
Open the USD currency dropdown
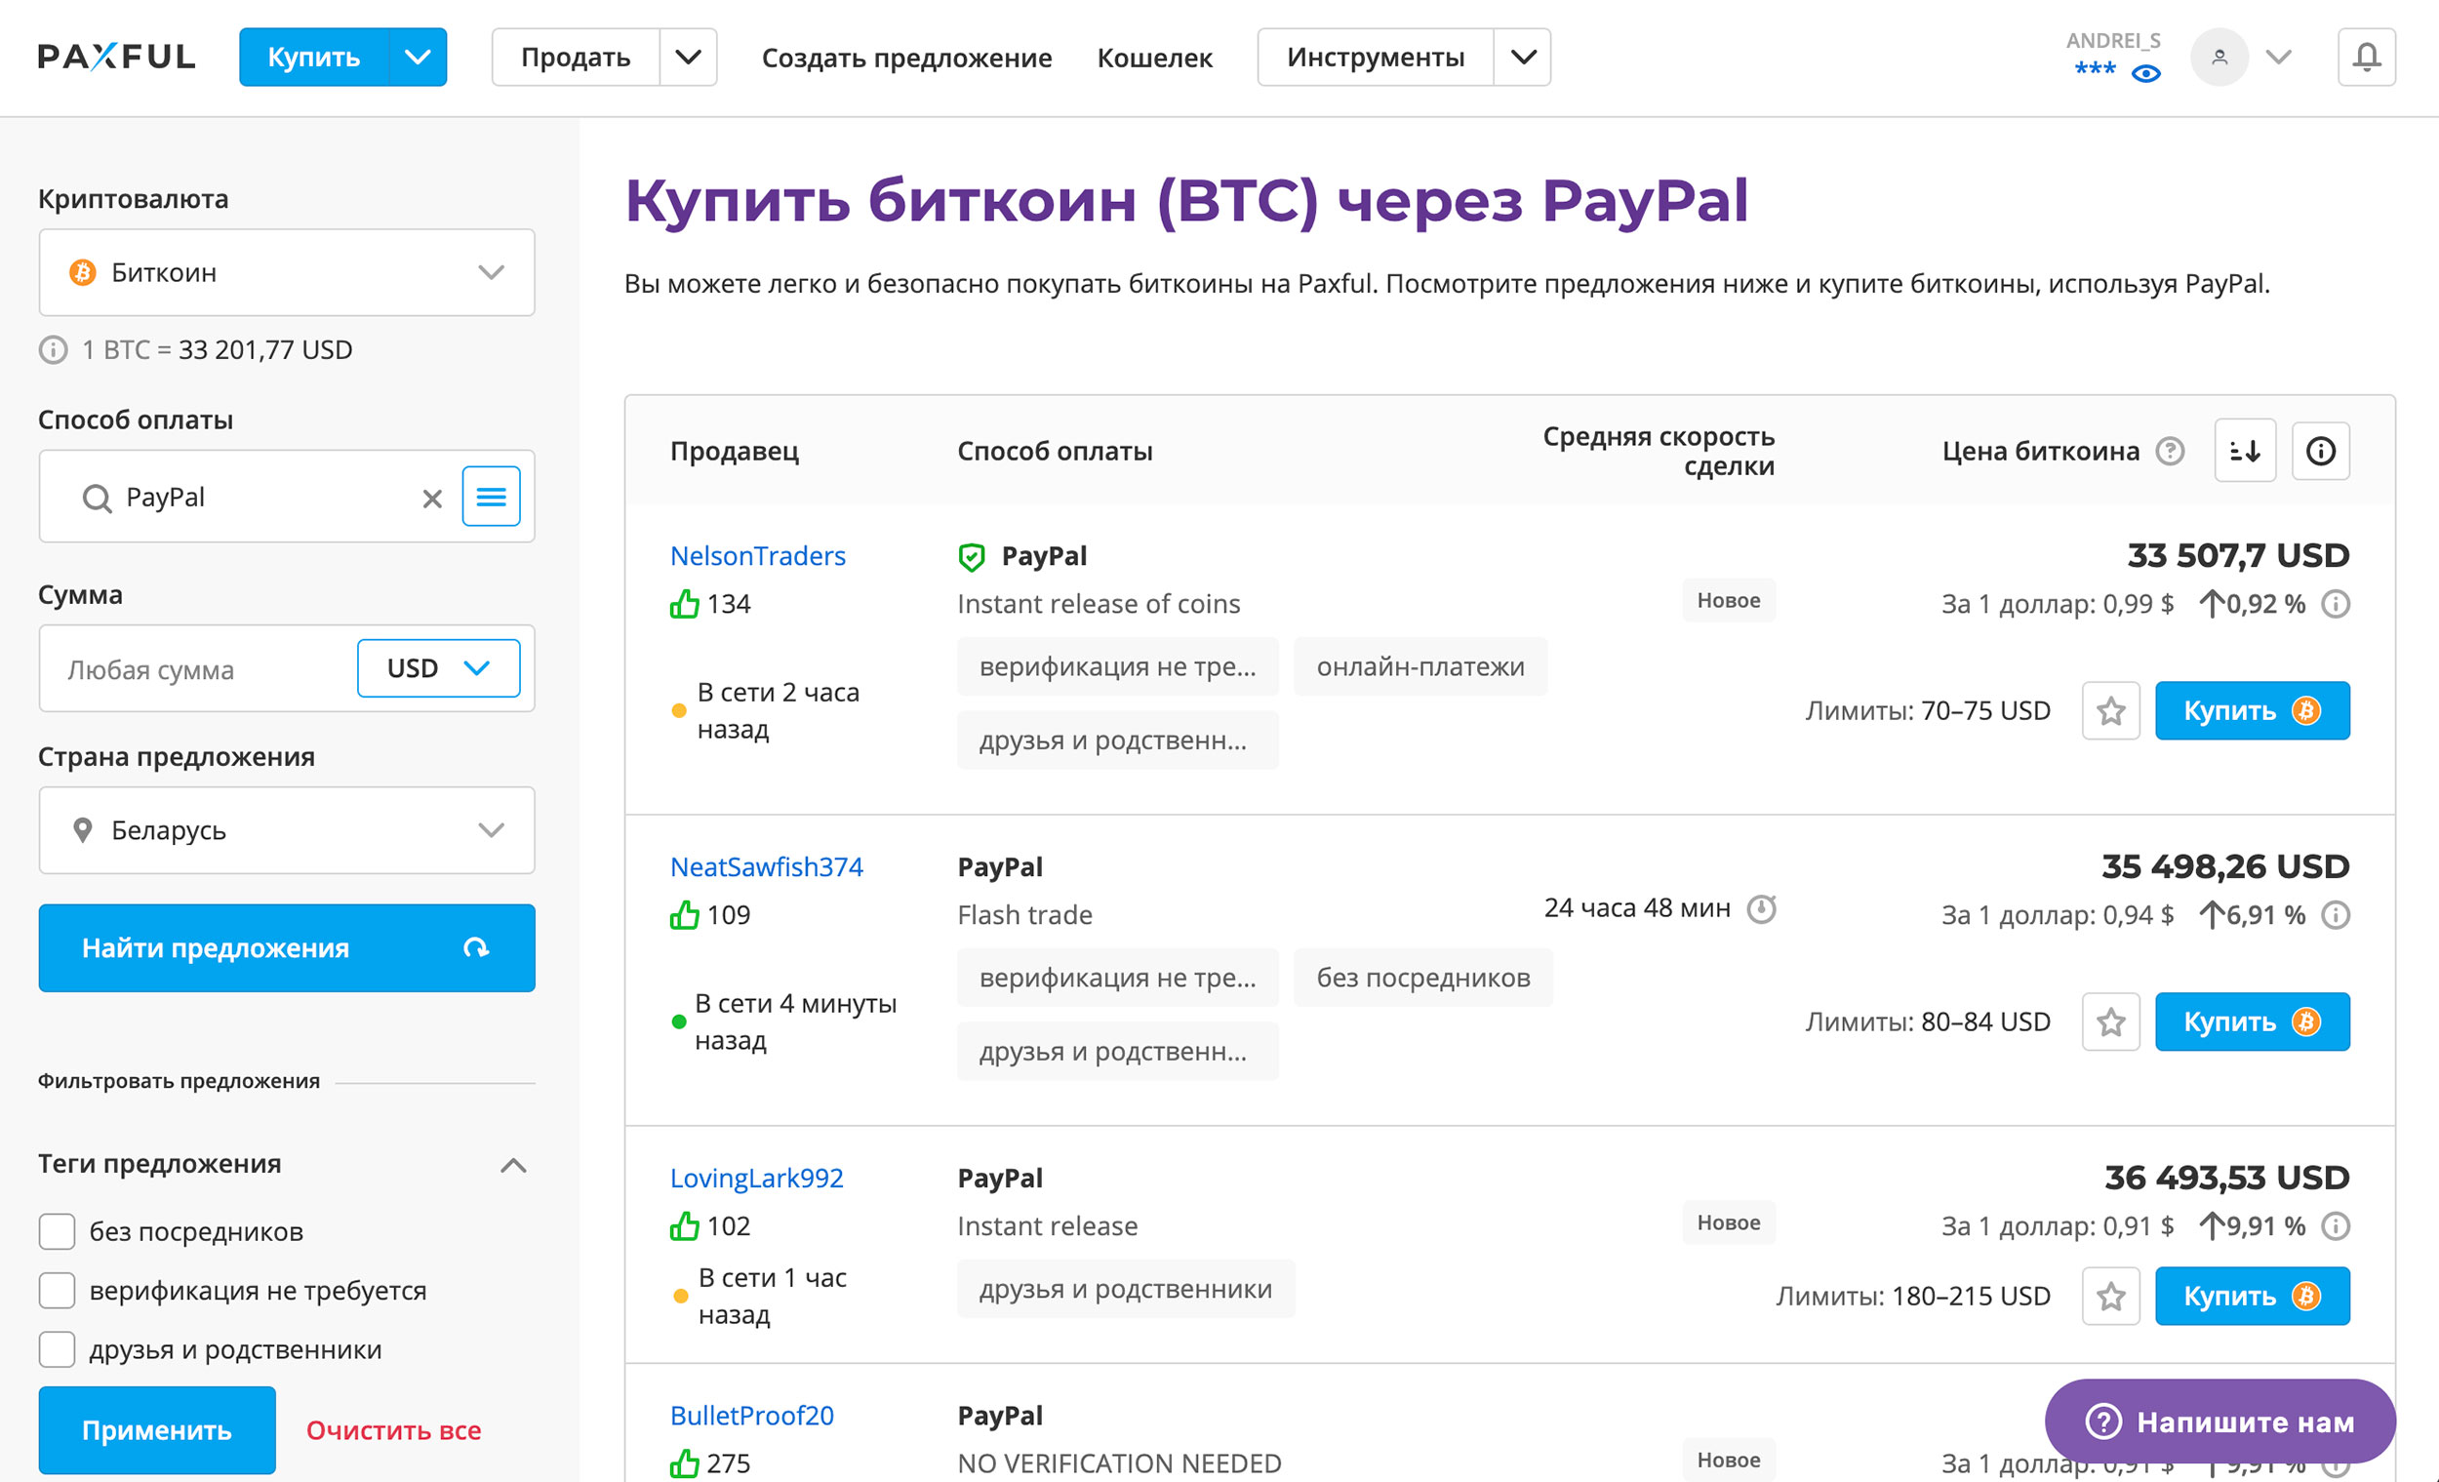click(438, 668)
